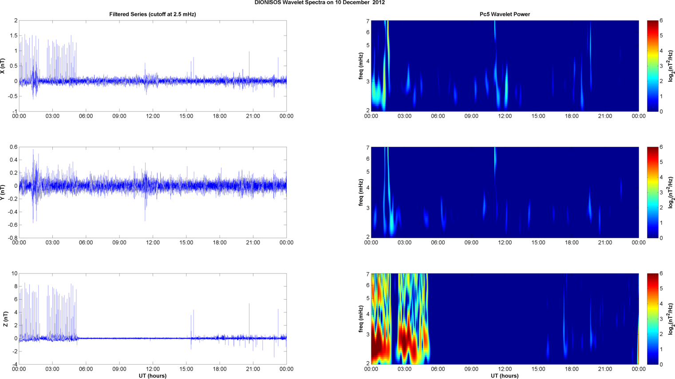Click the "06:00" tick under the Z time series
This screenshot has width=675, height=379.
(x=86, y=369)
